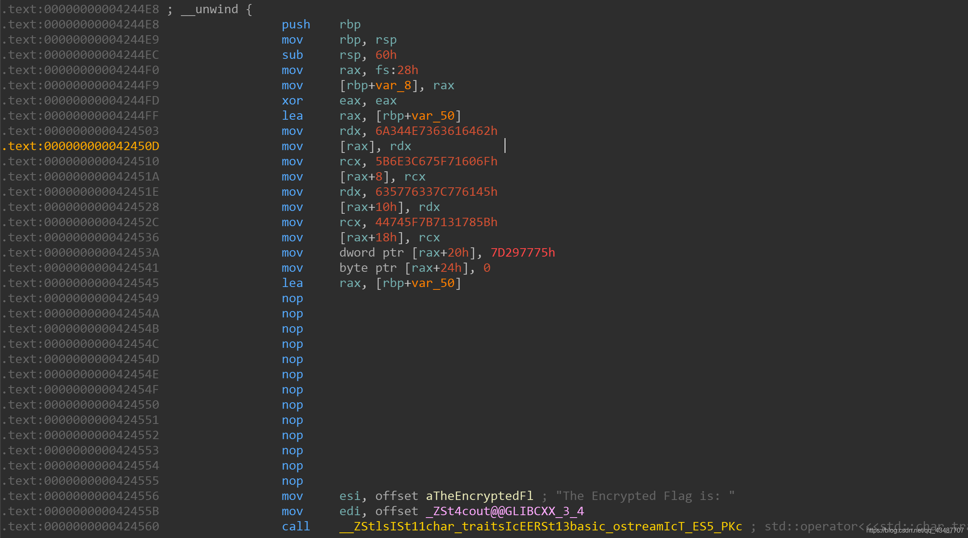The width and height of the screenshot is (968, 538).
Task: Click var_50 on line 424545
Action: 433,283
